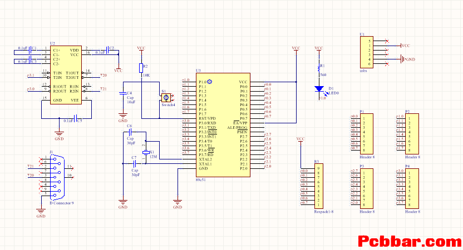Select resistor R1 560 symbol
463x250 pixels.
click(x=319, y=68)
